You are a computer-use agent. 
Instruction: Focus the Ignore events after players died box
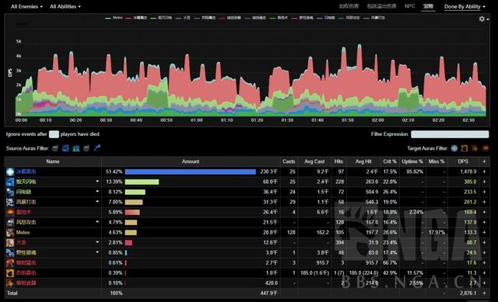tap(54, 134)
